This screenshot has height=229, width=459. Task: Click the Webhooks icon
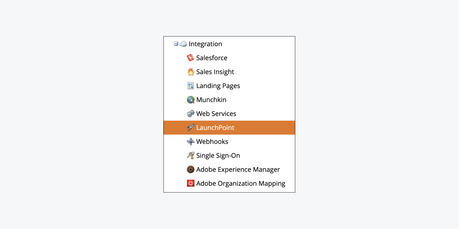(191, 141)
